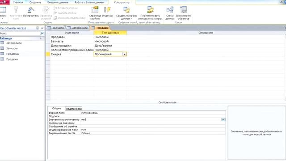Click the Проверка условий icon
This screenshot has height=161, width=286.
46,10
